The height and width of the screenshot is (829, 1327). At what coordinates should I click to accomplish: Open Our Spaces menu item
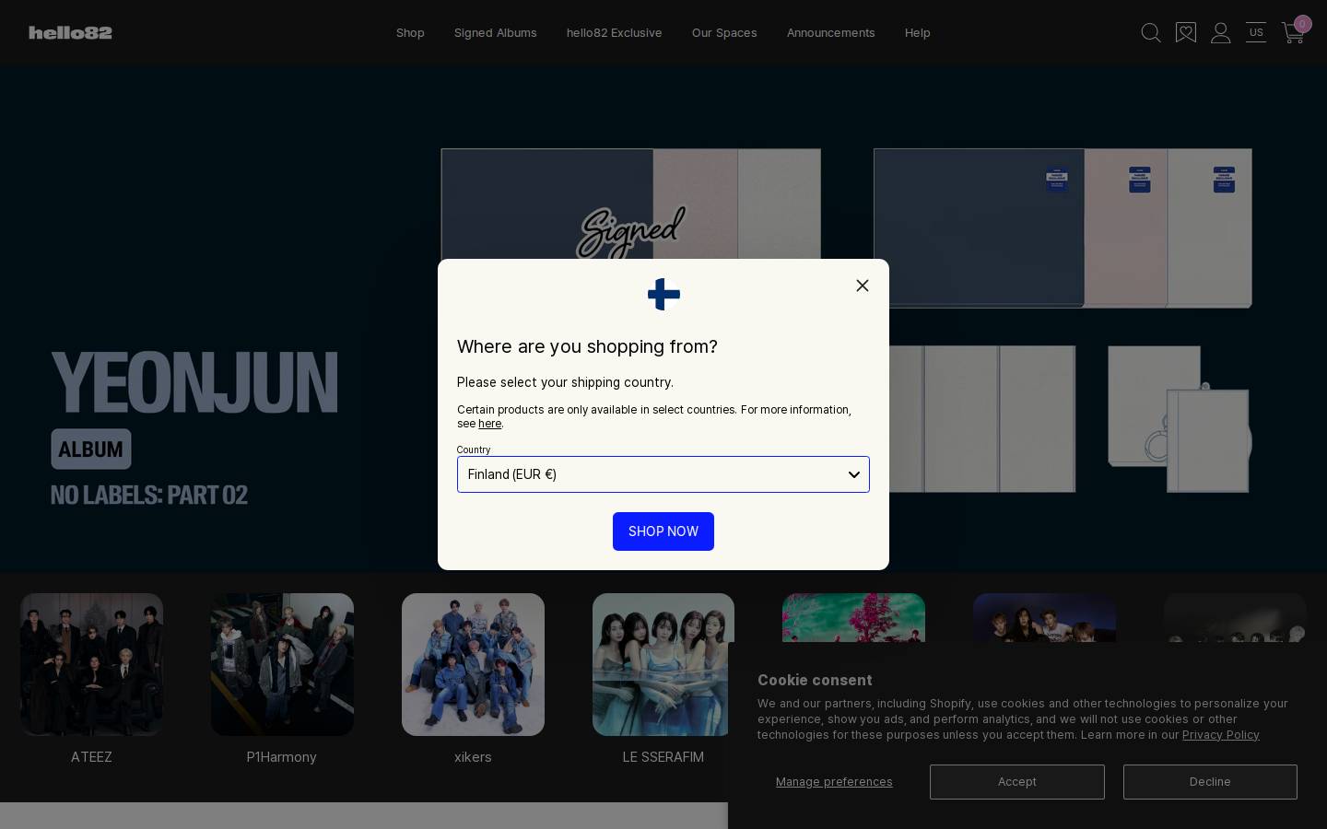click(x=724, y=32)
